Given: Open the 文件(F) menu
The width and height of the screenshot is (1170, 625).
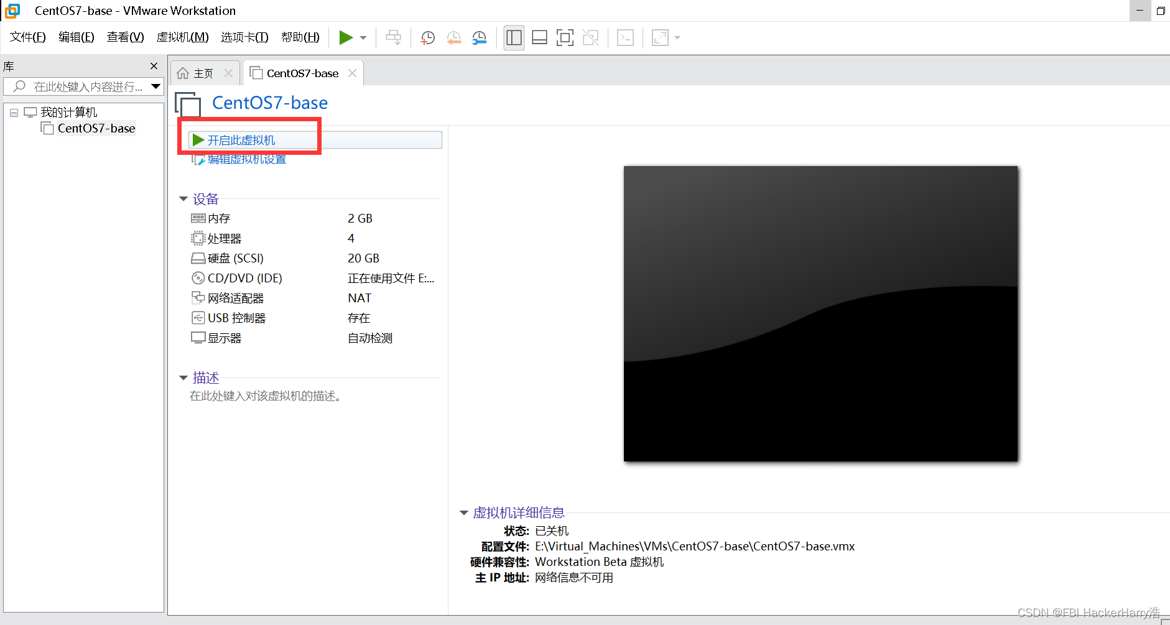Looking at the screenshot, I should coord(28,37).
